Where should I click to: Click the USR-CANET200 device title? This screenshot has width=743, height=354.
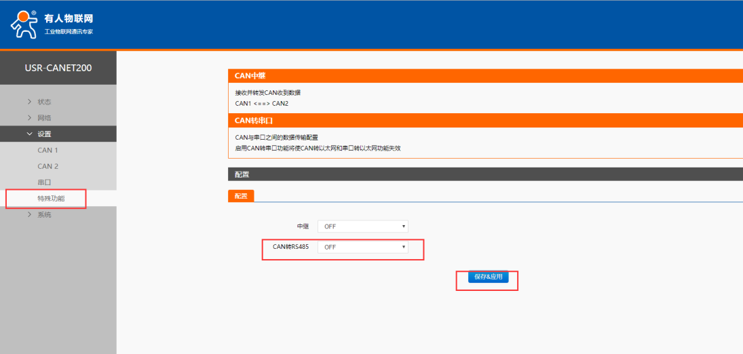coord(58,68)
